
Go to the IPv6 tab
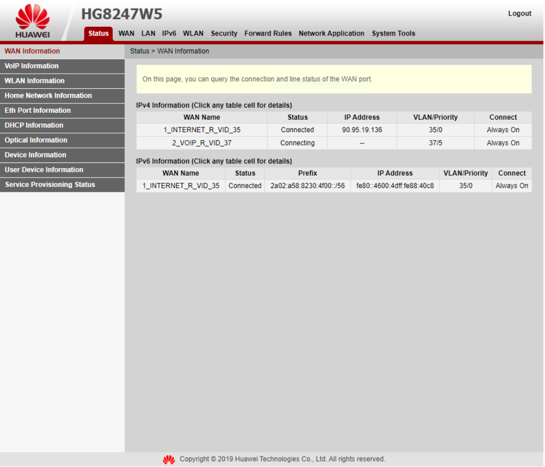click(169, 33)
